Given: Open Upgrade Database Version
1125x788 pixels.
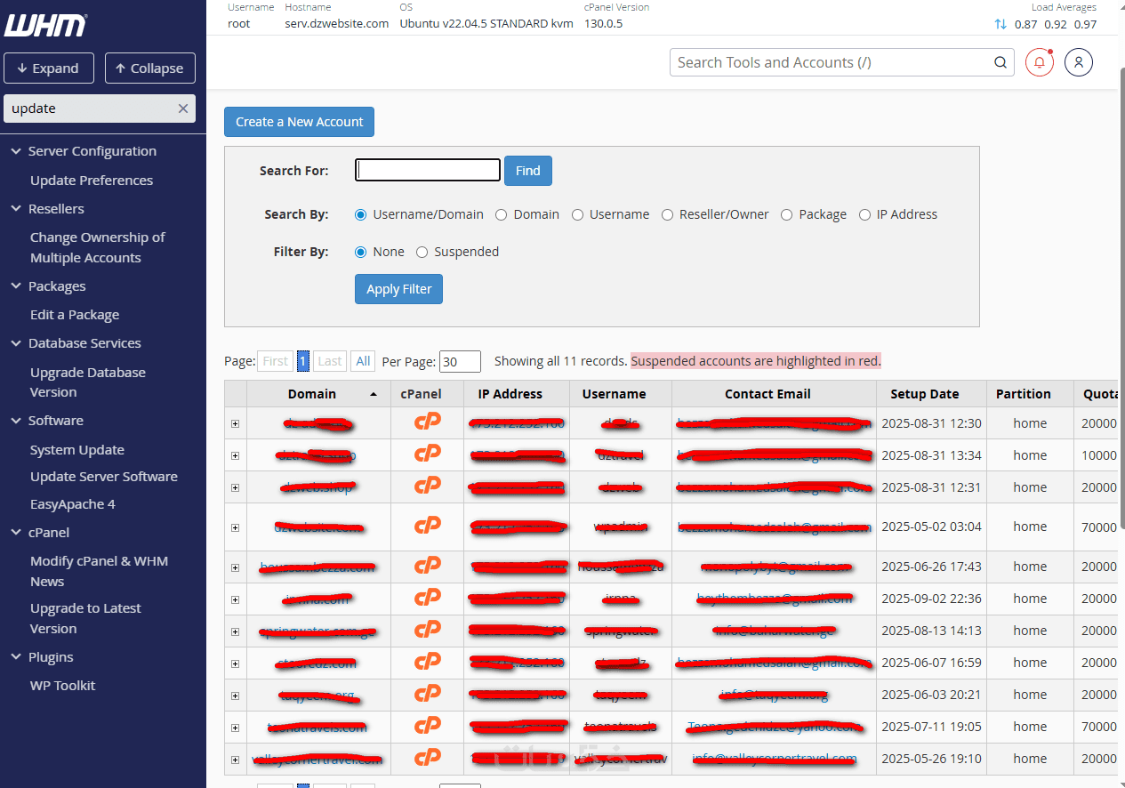Looking at the screenshot, I should coord(88,382).
